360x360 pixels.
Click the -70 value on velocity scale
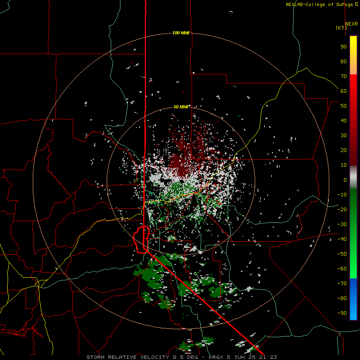pos(342,283)
